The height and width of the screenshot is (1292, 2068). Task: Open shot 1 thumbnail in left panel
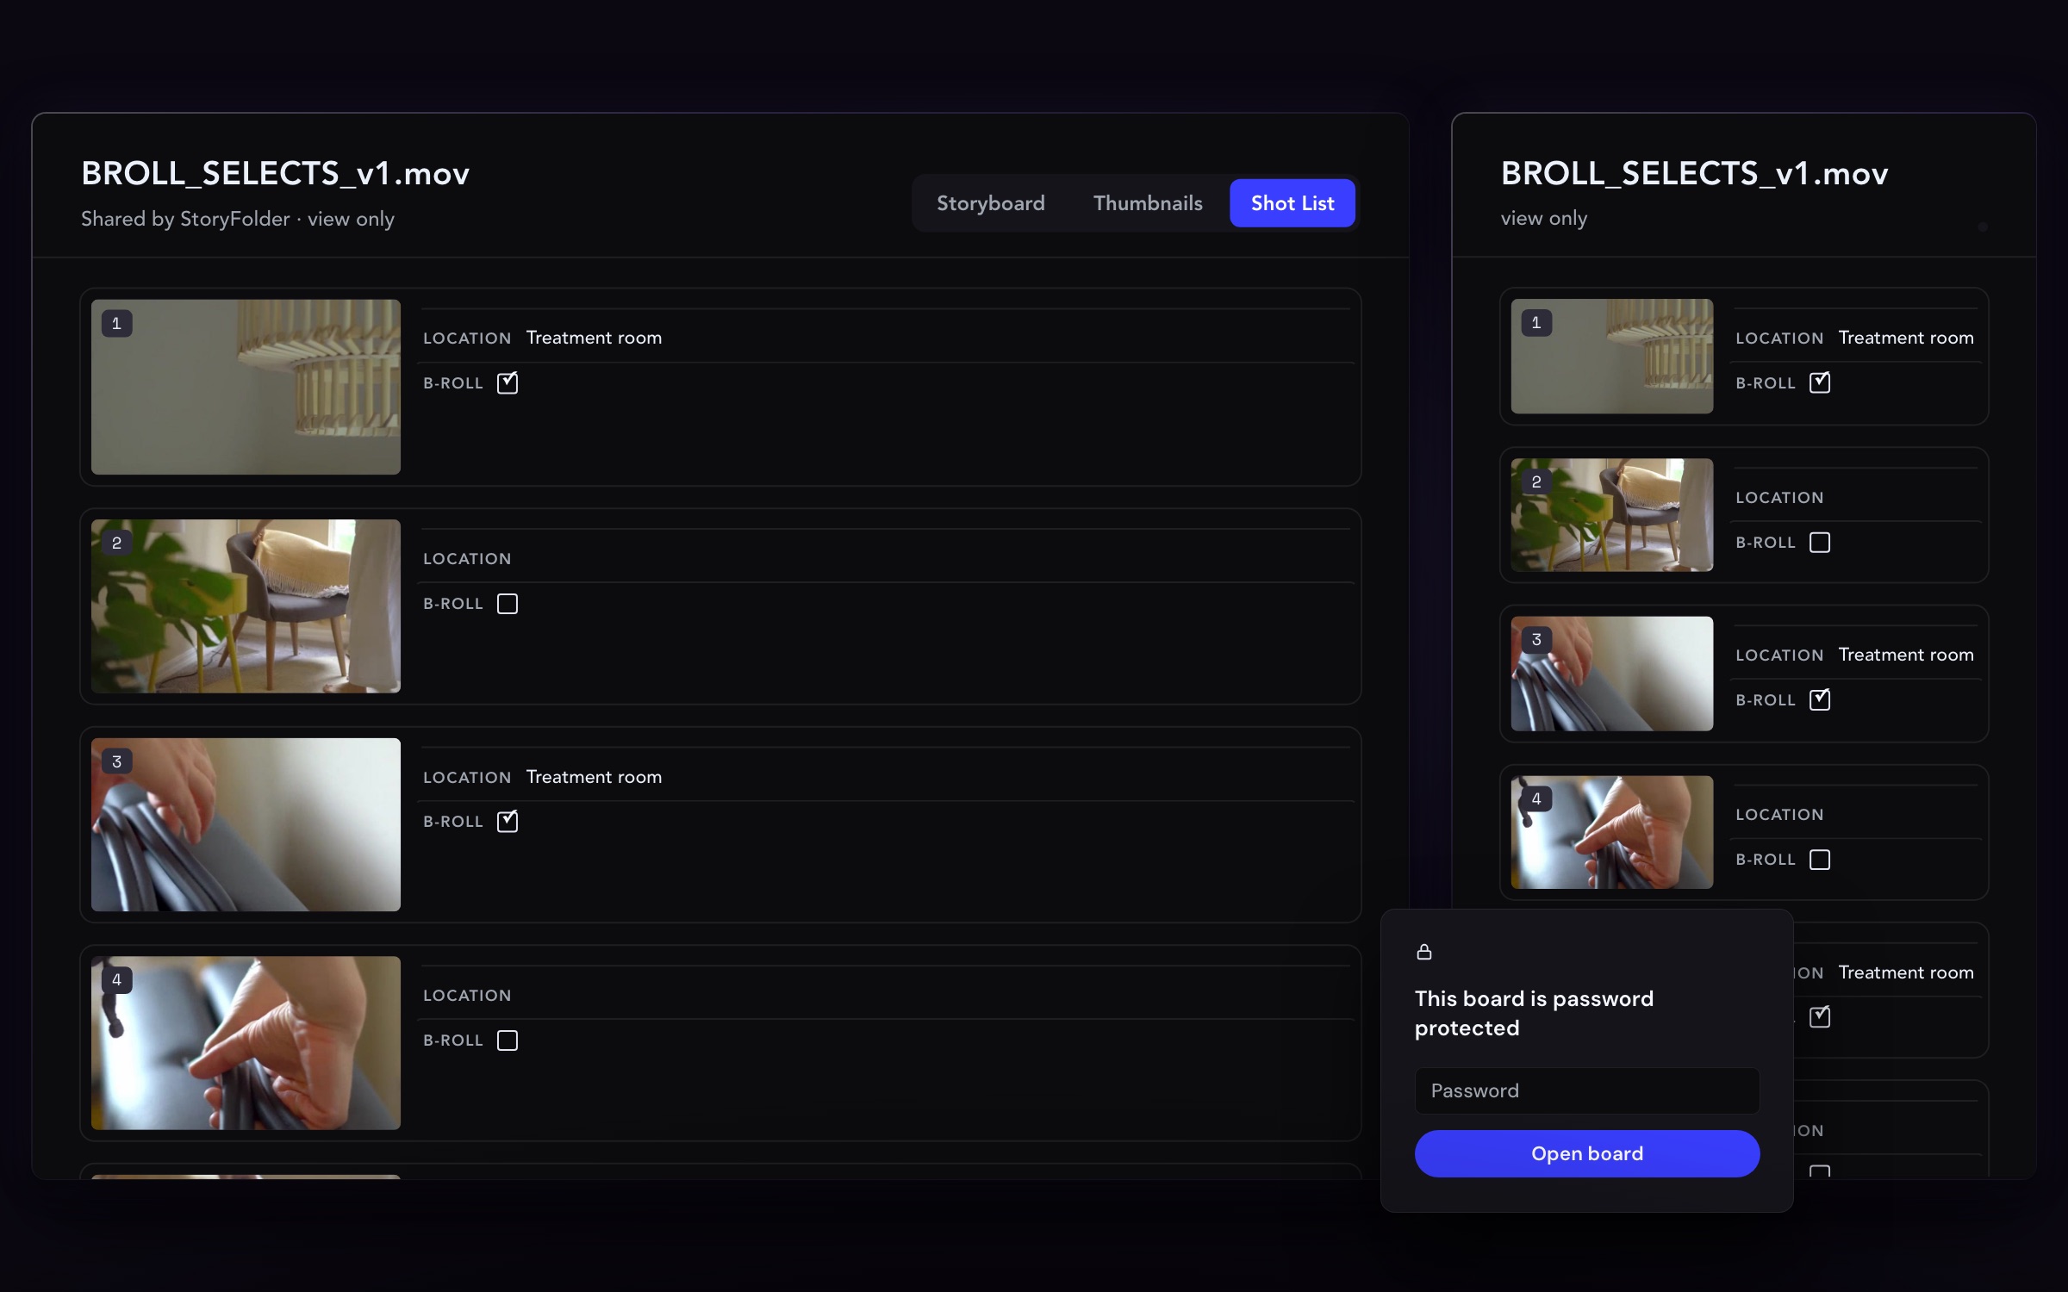pos(246,387)
